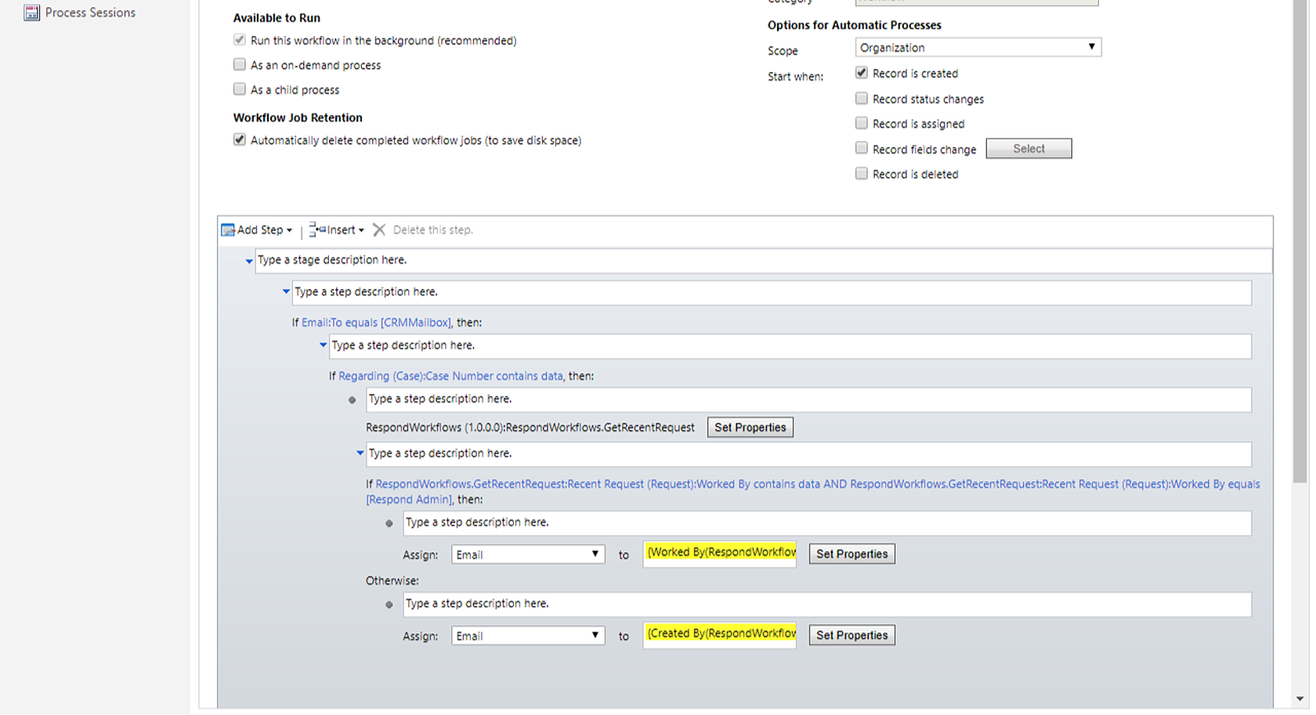
Task: Click step description under Otherwise
Action: point(827,605)
